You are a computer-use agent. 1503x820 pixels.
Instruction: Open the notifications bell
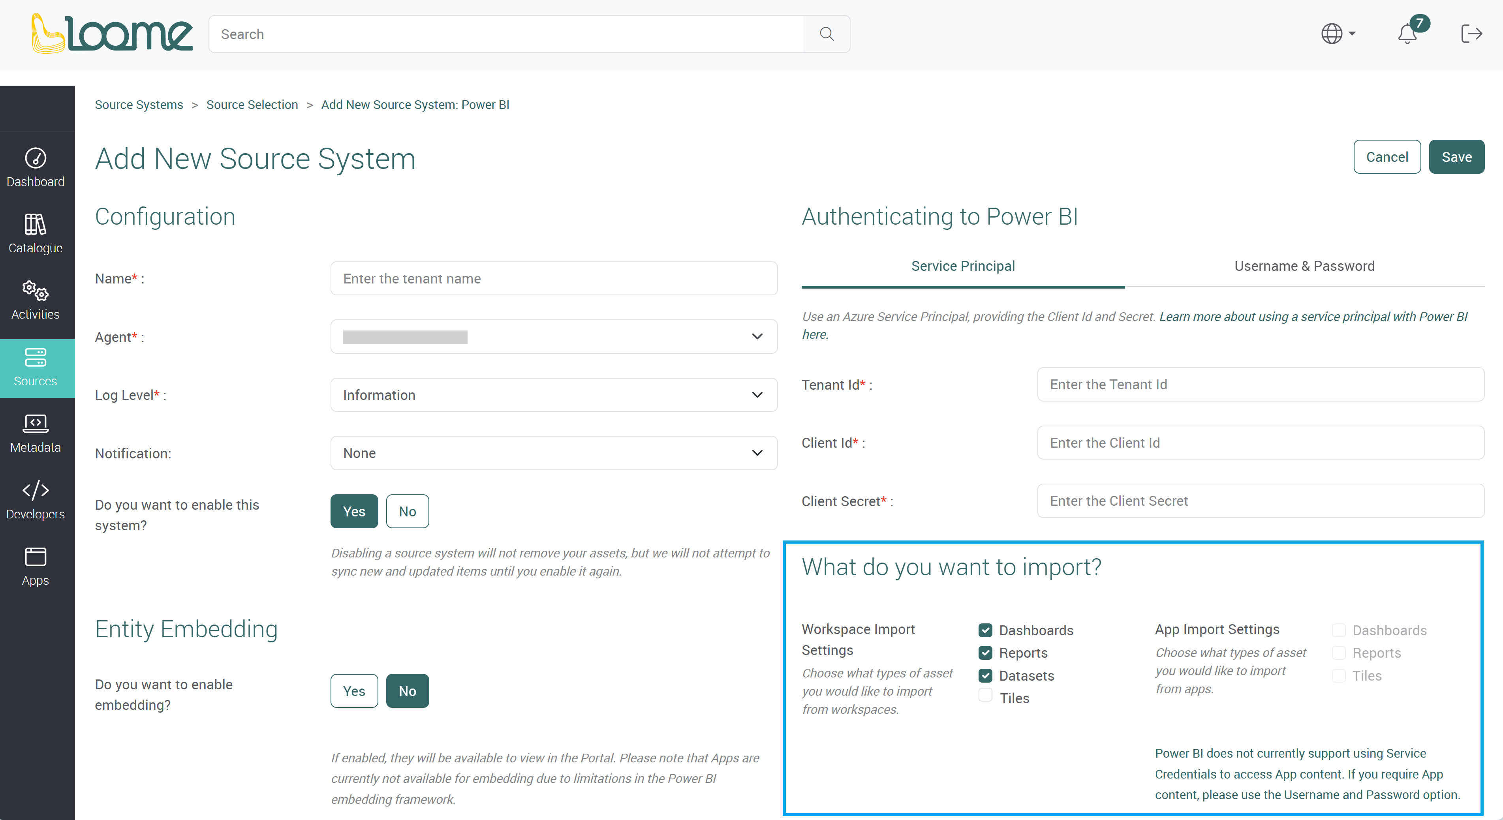point(1407,34)
